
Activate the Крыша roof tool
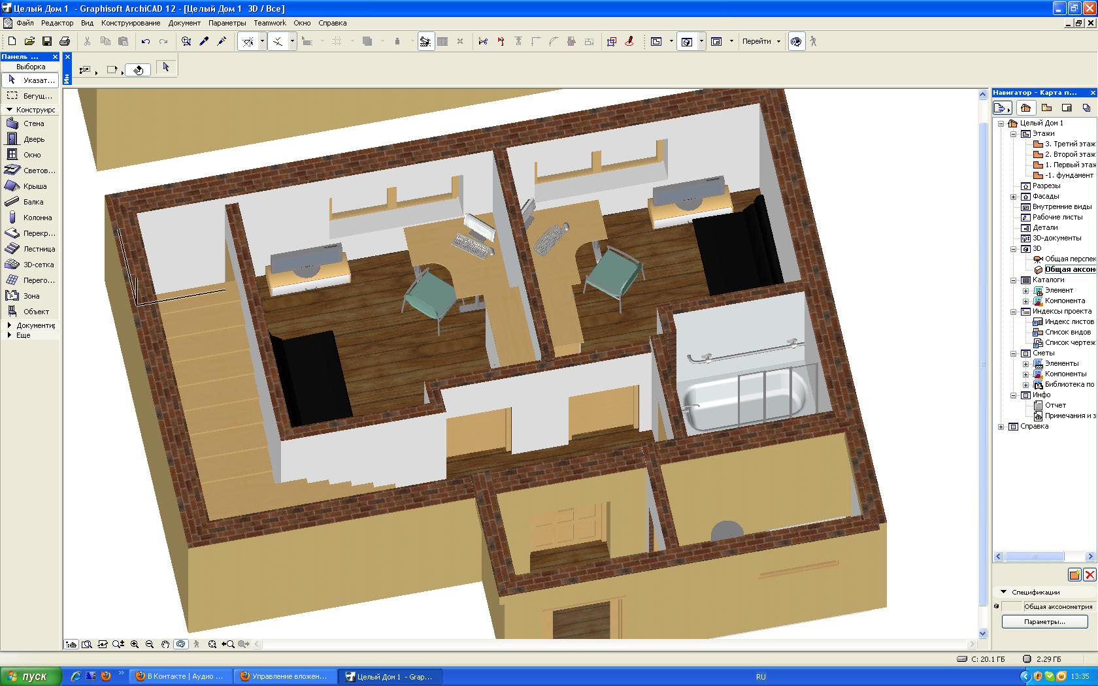click(30, 186)
